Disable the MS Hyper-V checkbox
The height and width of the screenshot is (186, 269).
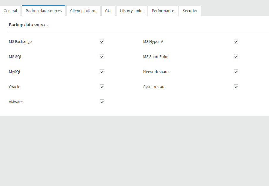(236, 42)
